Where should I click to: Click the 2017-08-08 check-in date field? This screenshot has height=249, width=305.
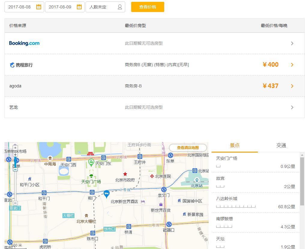coord(24,7)
